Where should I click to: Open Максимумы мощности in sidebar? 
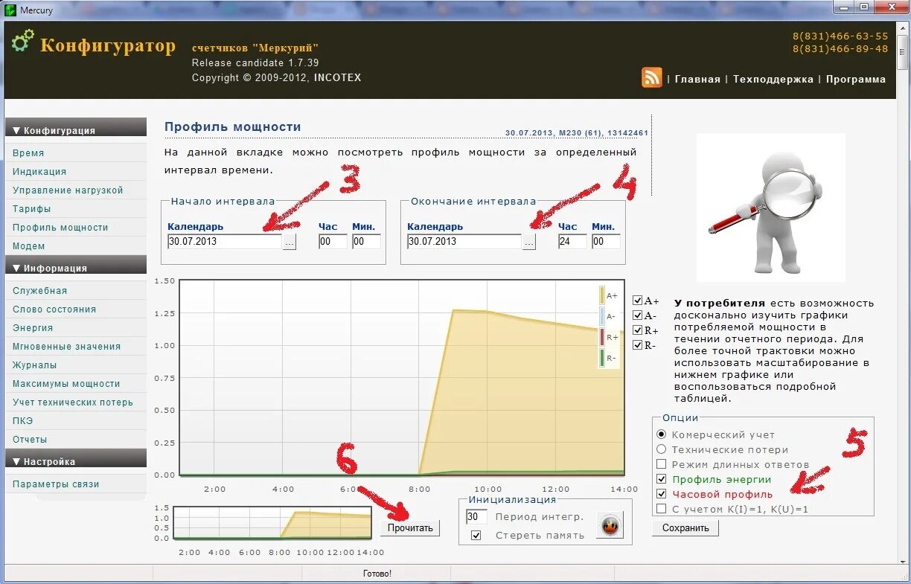pyautogui.click(x=66, y=383)
